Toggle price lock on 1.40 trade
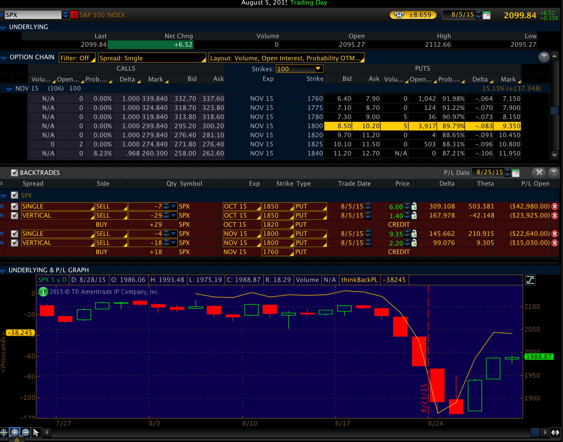 coord(414,215)
